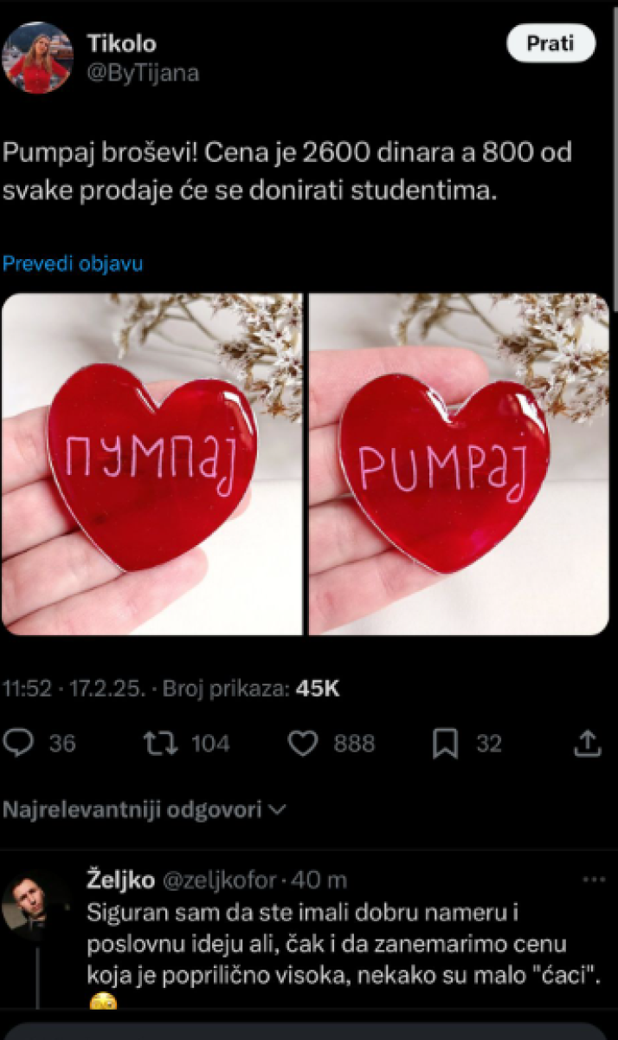Screen dimensions: 618x1040
Task: Expand Najrelevantniji odgovori sort dropdown
Action: tap(144, 809)
